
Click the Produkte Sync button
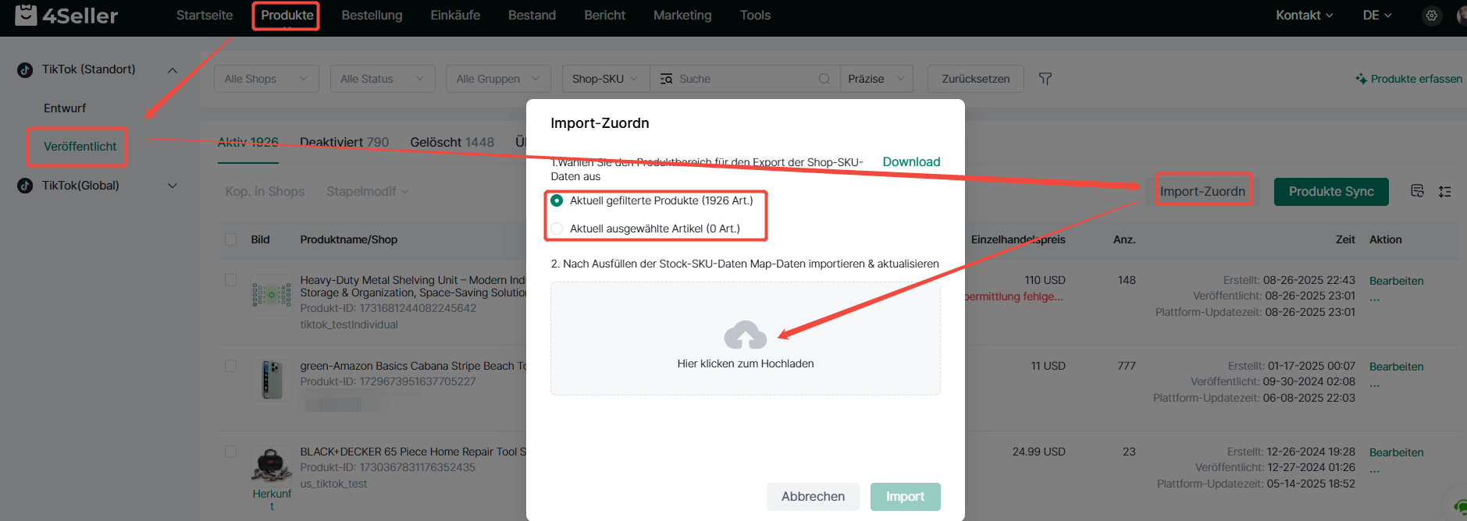click(1331, 191)
